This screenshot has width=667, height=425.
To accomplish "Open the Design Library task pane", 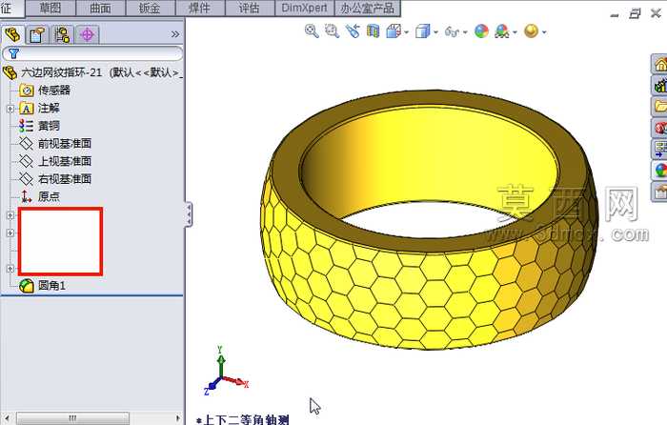I will click(x=659, y=86).
